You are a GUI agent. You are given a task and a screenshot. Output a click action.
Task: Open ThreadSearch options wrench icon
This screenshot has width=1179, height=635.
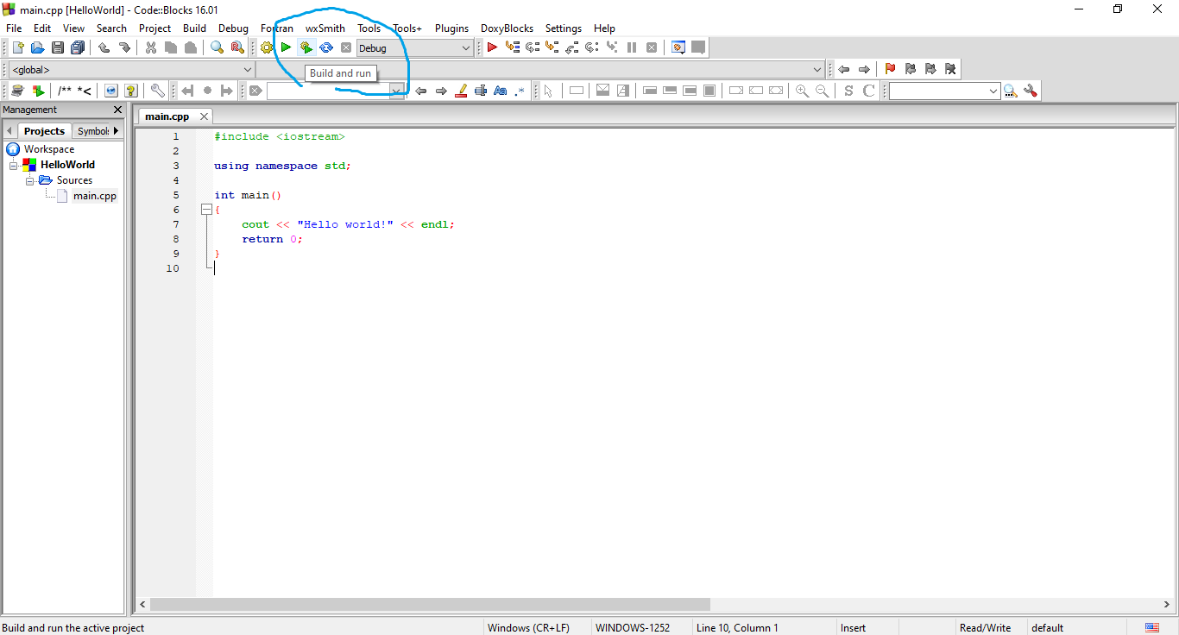[1031, 91]
